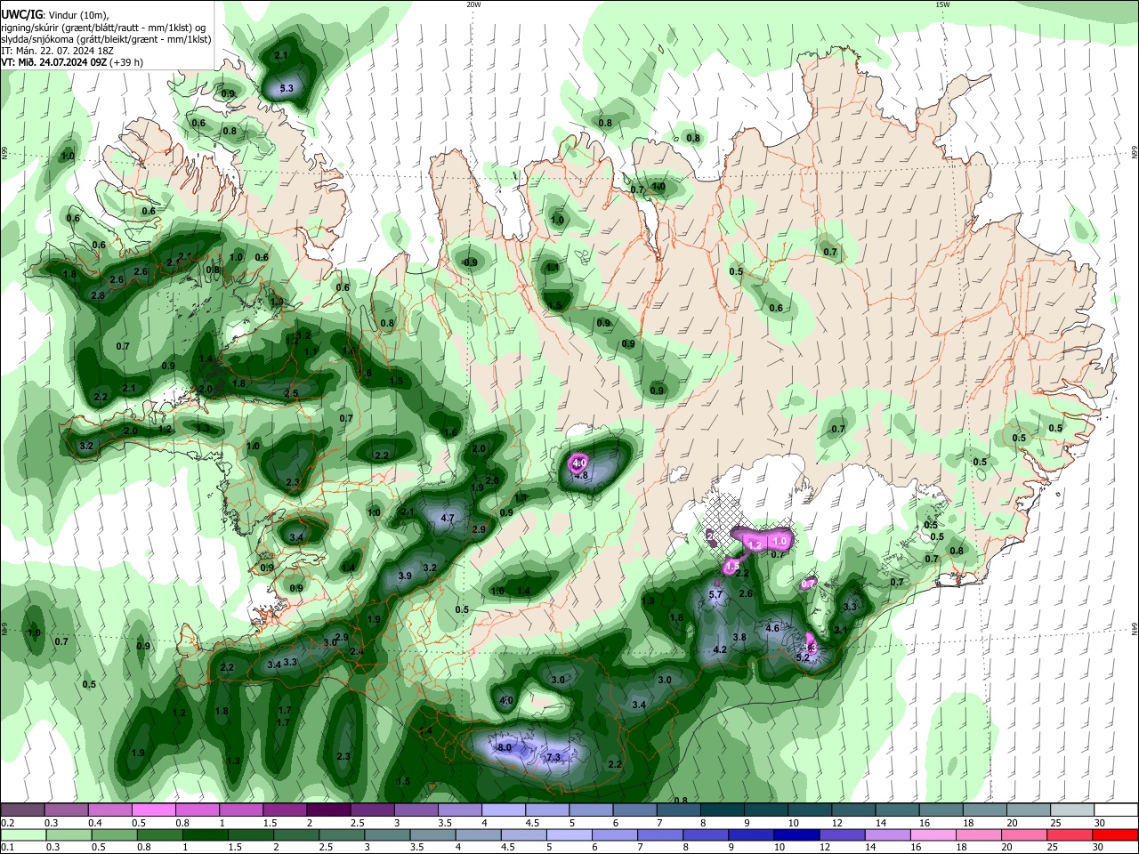This screenshot has width=1139, height=854.
Task: Pick the dark purple upper swatch labeled 2
Action: tap(327, 810)
